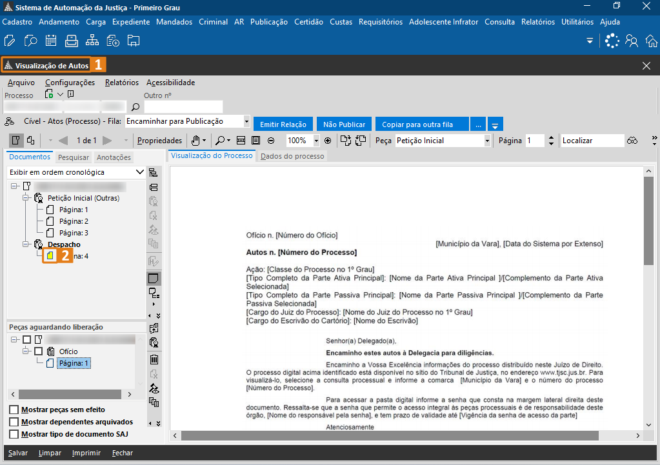Collapse the Ofício node in pending pieces
Viewport: 660px width, 465px height.
tap(26, 351)
